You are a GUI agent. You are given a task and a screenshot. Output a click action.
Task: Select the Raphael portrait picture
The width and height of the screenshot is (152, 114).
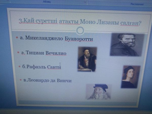click(x=130, y=77)
